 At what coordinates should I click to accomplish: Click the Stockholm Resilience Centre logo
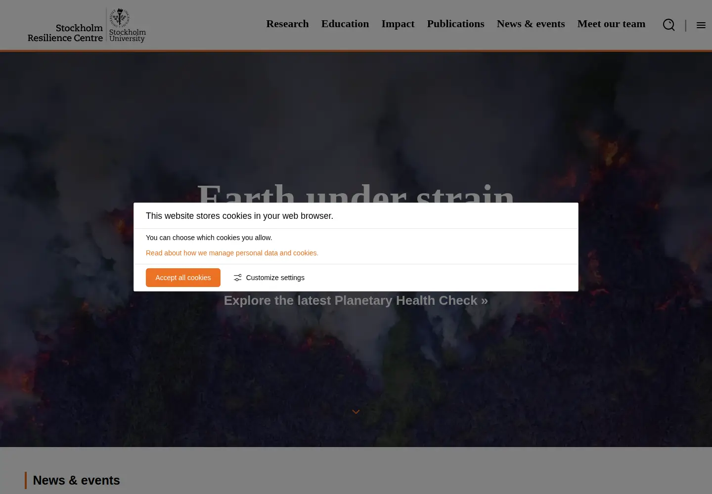coord(65,33)
